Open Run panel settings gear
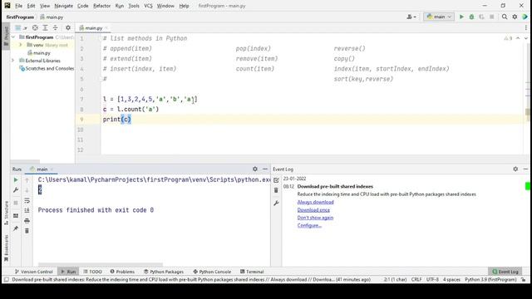The image size is (532, 299). pos(255,169)
